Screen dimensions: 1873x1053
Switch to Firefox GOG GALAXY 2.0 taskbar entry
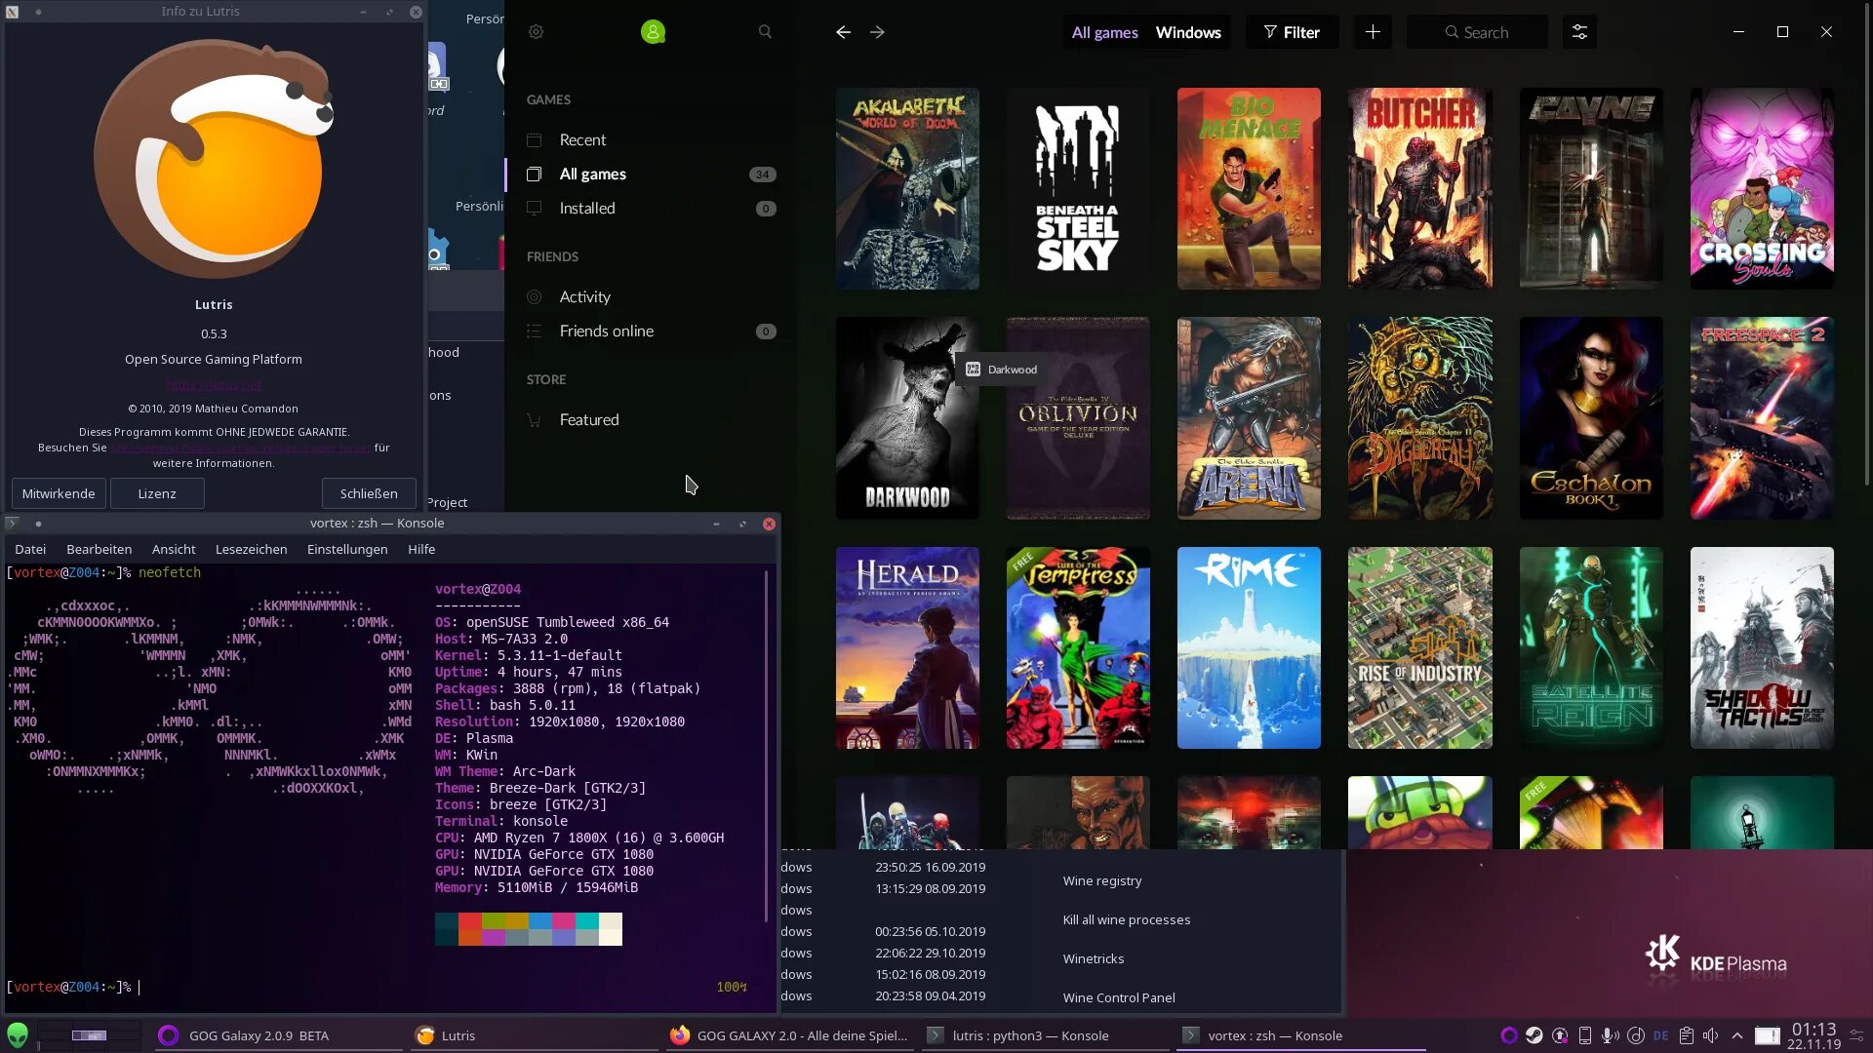point(790,1035)
